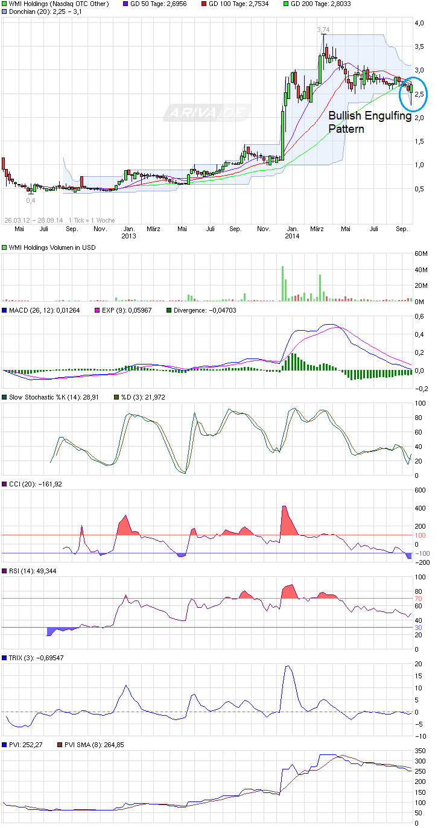Click the olive %D (3) swatch
The height and width of the screenshot is (828, 438).
[117, 396]
